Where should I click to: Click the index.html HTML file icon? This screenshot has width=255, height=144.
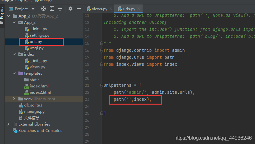[x=26, y=86]
